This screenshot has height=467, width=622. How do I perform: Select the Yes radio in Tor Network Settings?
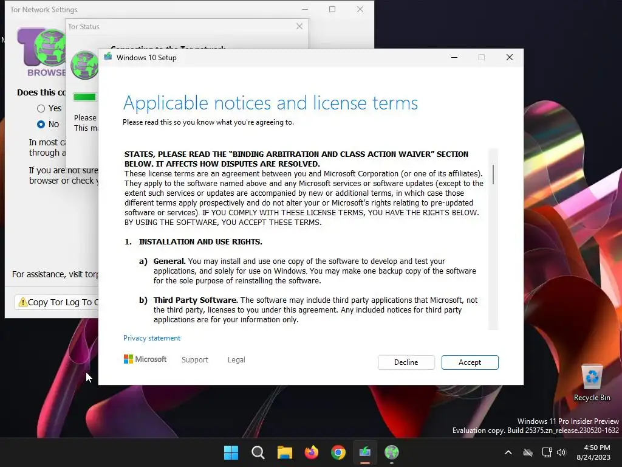click(x=41, y=108)
